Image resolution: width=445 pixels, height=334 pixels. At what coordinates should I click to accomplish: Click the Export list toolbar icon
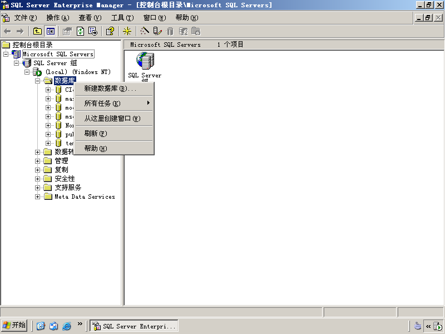[93, 31]
